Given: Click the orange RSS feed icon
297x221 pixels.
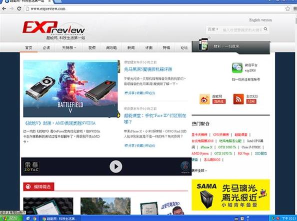Looking at the screenshot, I should (x=238, y=99).
